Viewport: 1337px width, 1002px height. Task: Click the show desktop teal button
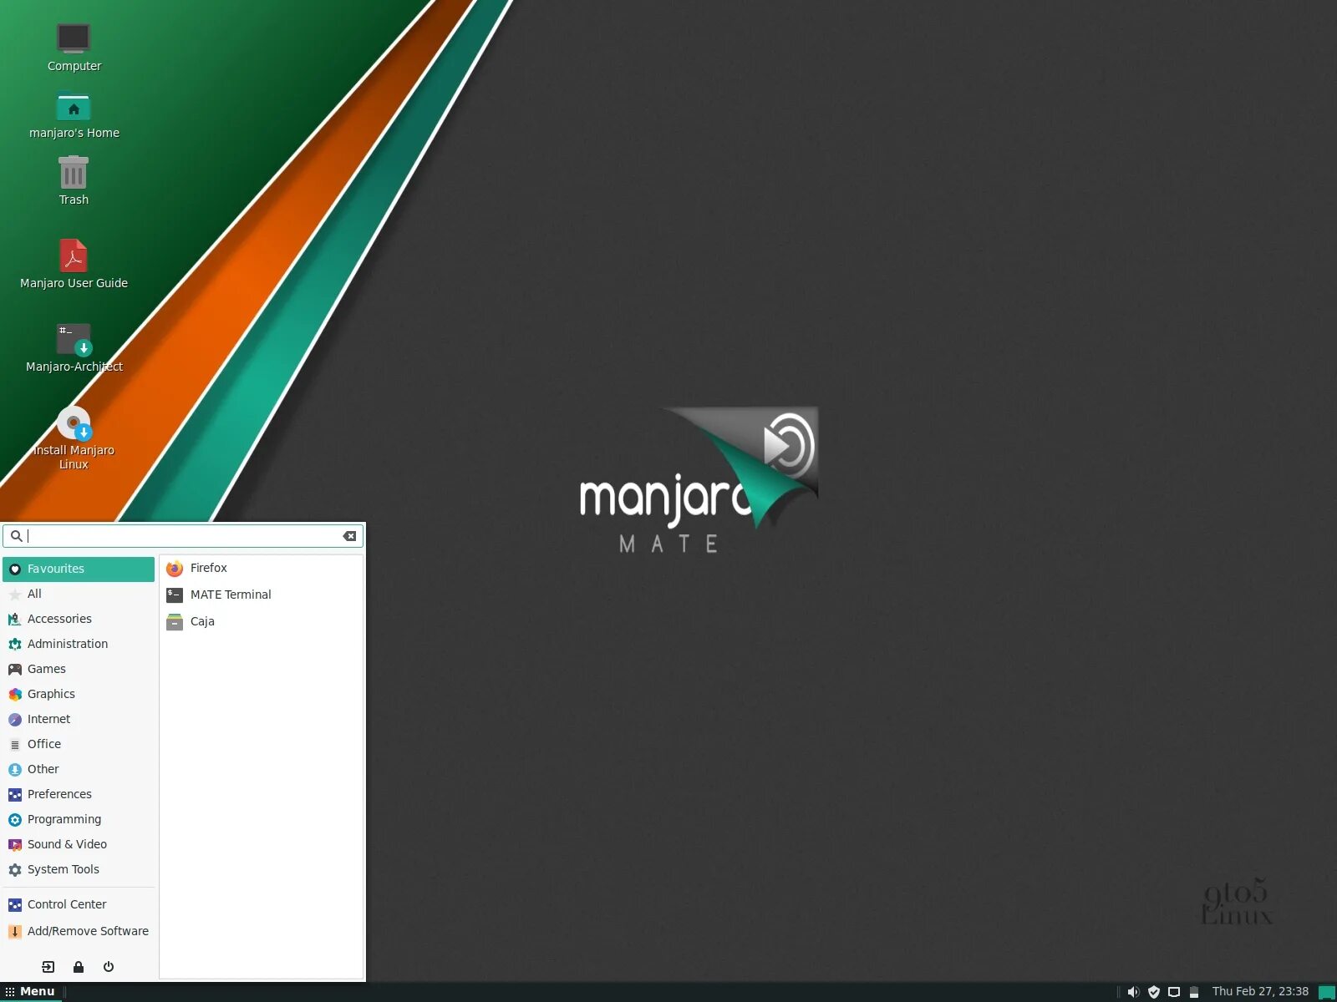(x=1327, y=992)
